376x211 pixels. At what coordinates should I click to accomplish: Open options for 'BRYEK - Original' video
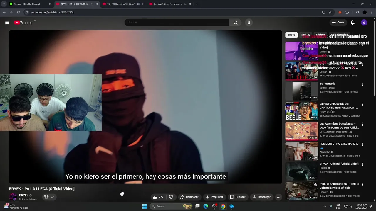coord(362,164)
